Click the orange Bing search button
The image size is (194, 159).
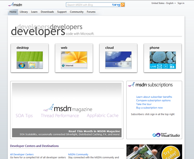click(x=122, y=5)
